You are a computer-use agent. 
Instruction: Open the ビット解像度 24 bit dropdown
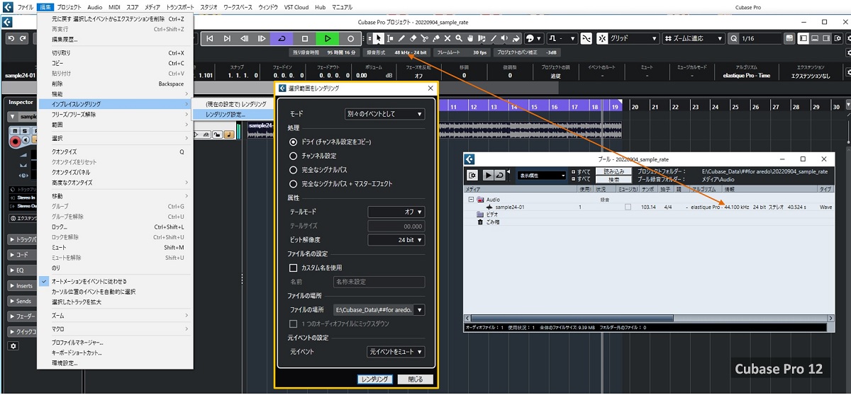396,240
